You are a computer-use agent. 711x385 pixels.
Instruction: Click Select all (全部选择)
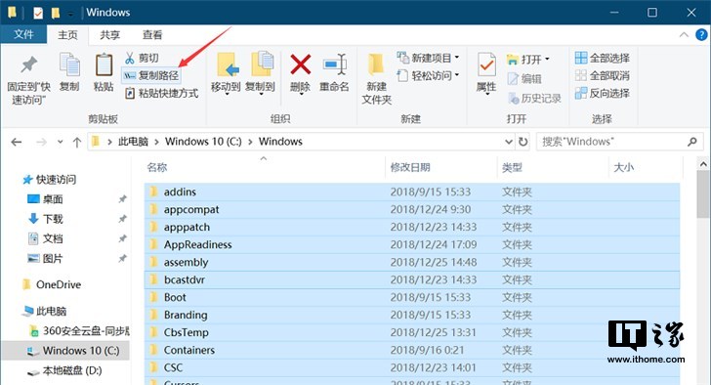pos(603,58)
